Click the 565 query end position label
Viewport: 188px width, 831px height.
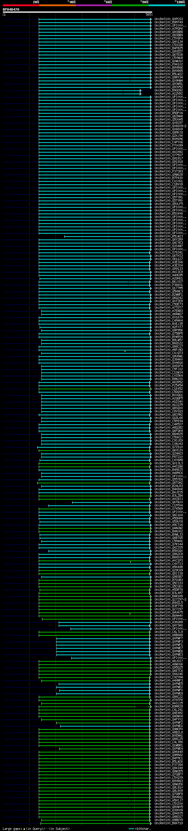(148, 14)
